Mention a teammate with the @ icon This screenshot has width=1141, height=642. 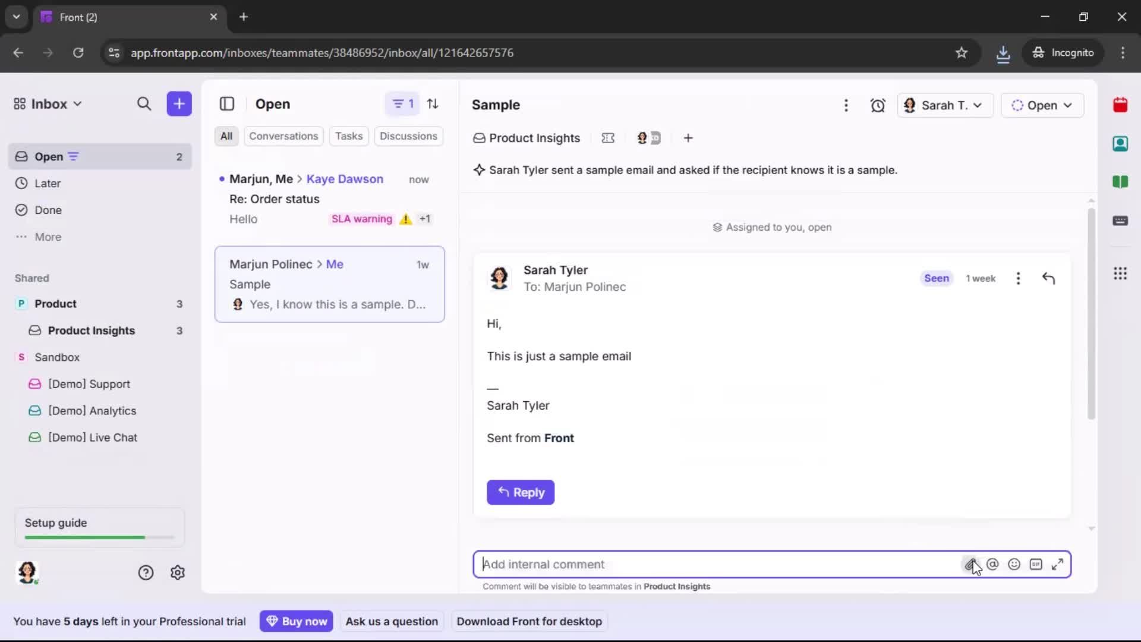pos(993,564)
